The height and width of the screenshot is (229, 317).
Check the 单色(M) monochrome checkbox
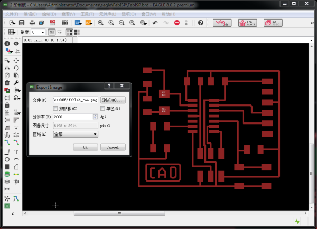pos(102,109)
